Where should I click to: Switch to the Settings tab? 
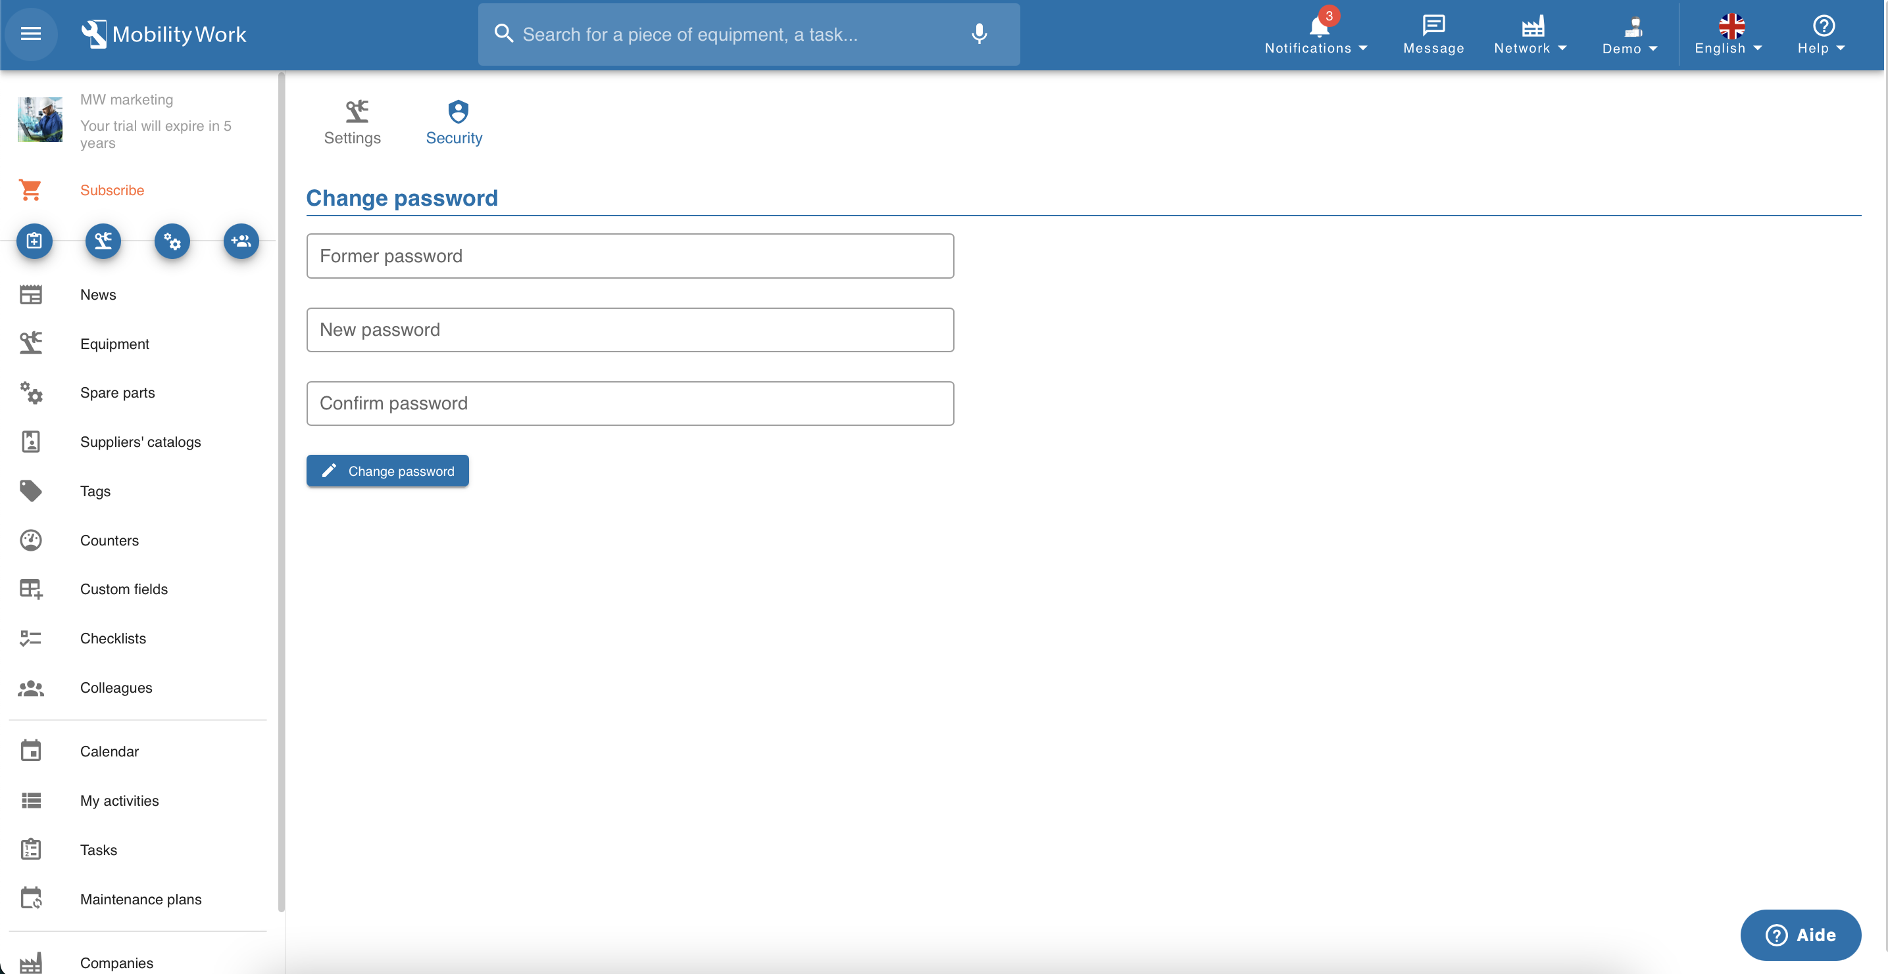coord(353,122)
